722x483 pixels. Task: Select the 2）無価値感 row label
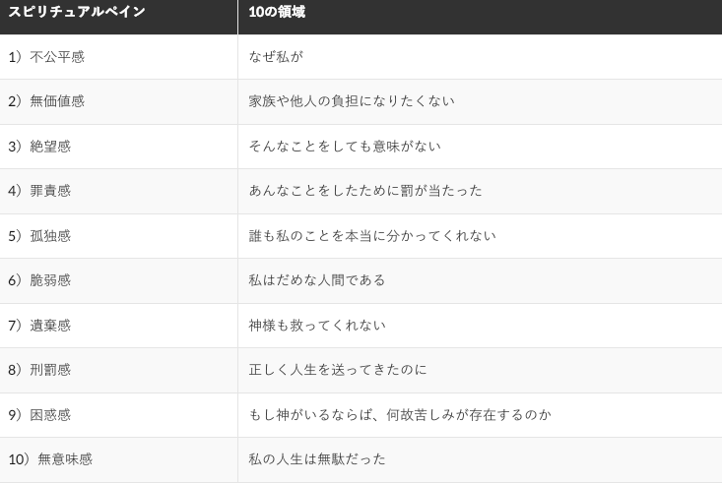[x=46, y=101]
